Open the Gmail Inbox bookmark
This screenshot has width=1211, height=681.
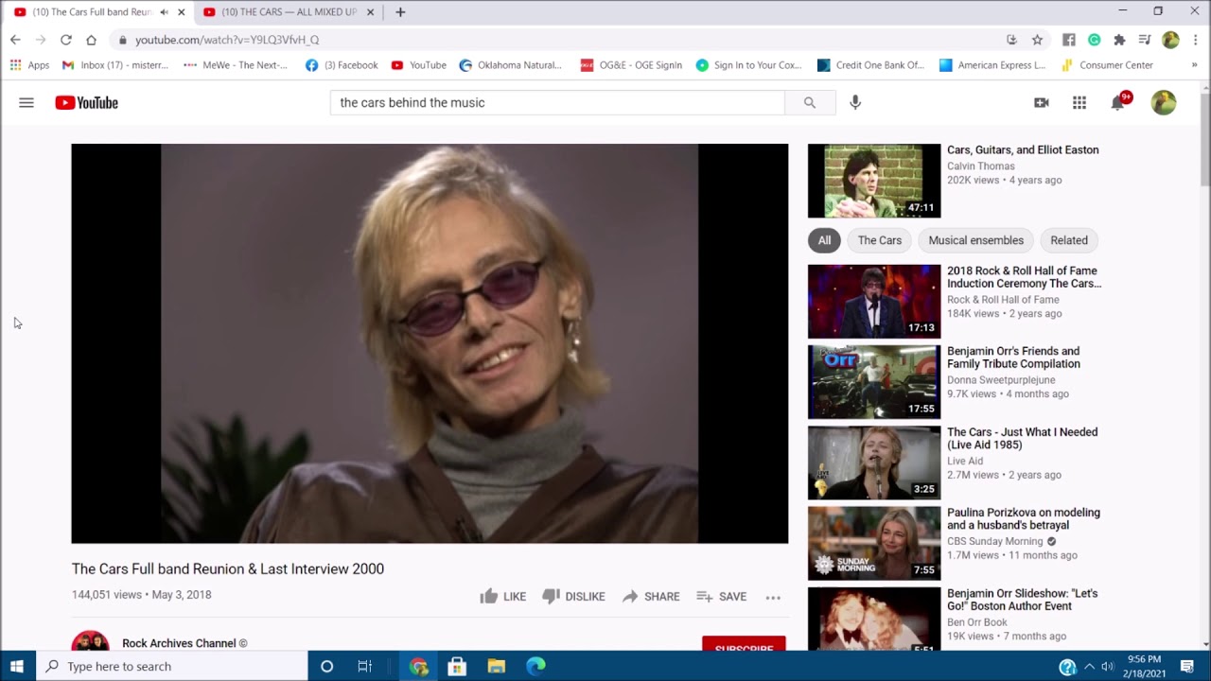pos(114,65)
